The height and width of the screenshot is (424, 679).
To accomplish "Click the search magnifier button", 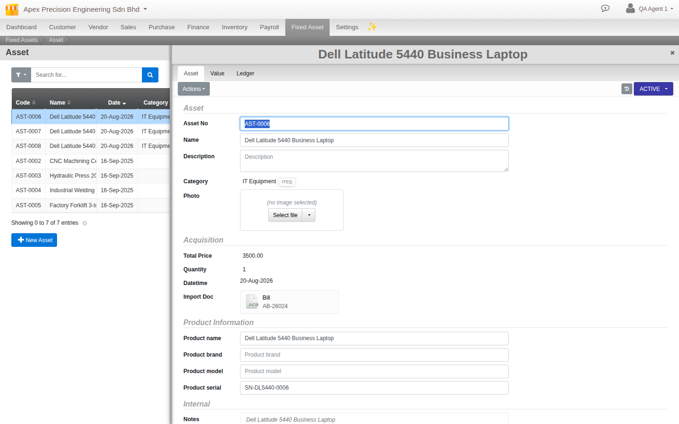I will click(x=150, y=75).
